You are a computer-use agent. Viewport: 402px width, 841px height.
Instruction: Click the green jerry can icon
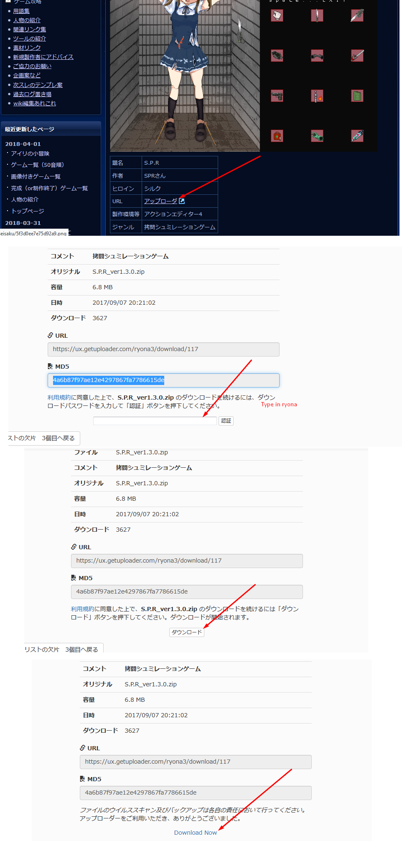click(357, 96)
